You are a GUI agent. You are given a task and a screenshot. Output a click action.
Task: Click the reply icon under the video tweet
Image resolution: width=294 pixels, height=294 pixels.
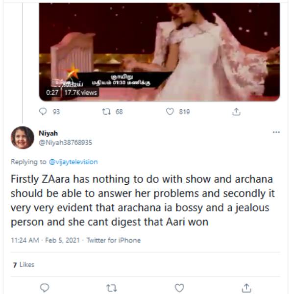point(43,112)
